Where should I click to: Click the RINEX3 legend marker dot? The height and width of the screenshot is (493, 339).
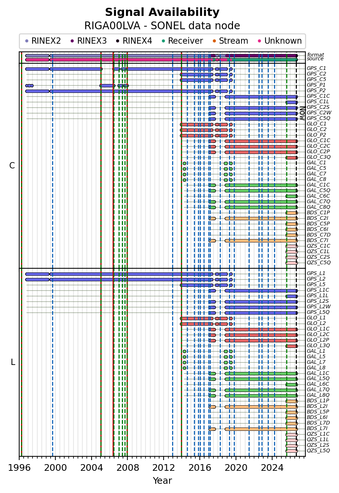[x=72, y=41]
